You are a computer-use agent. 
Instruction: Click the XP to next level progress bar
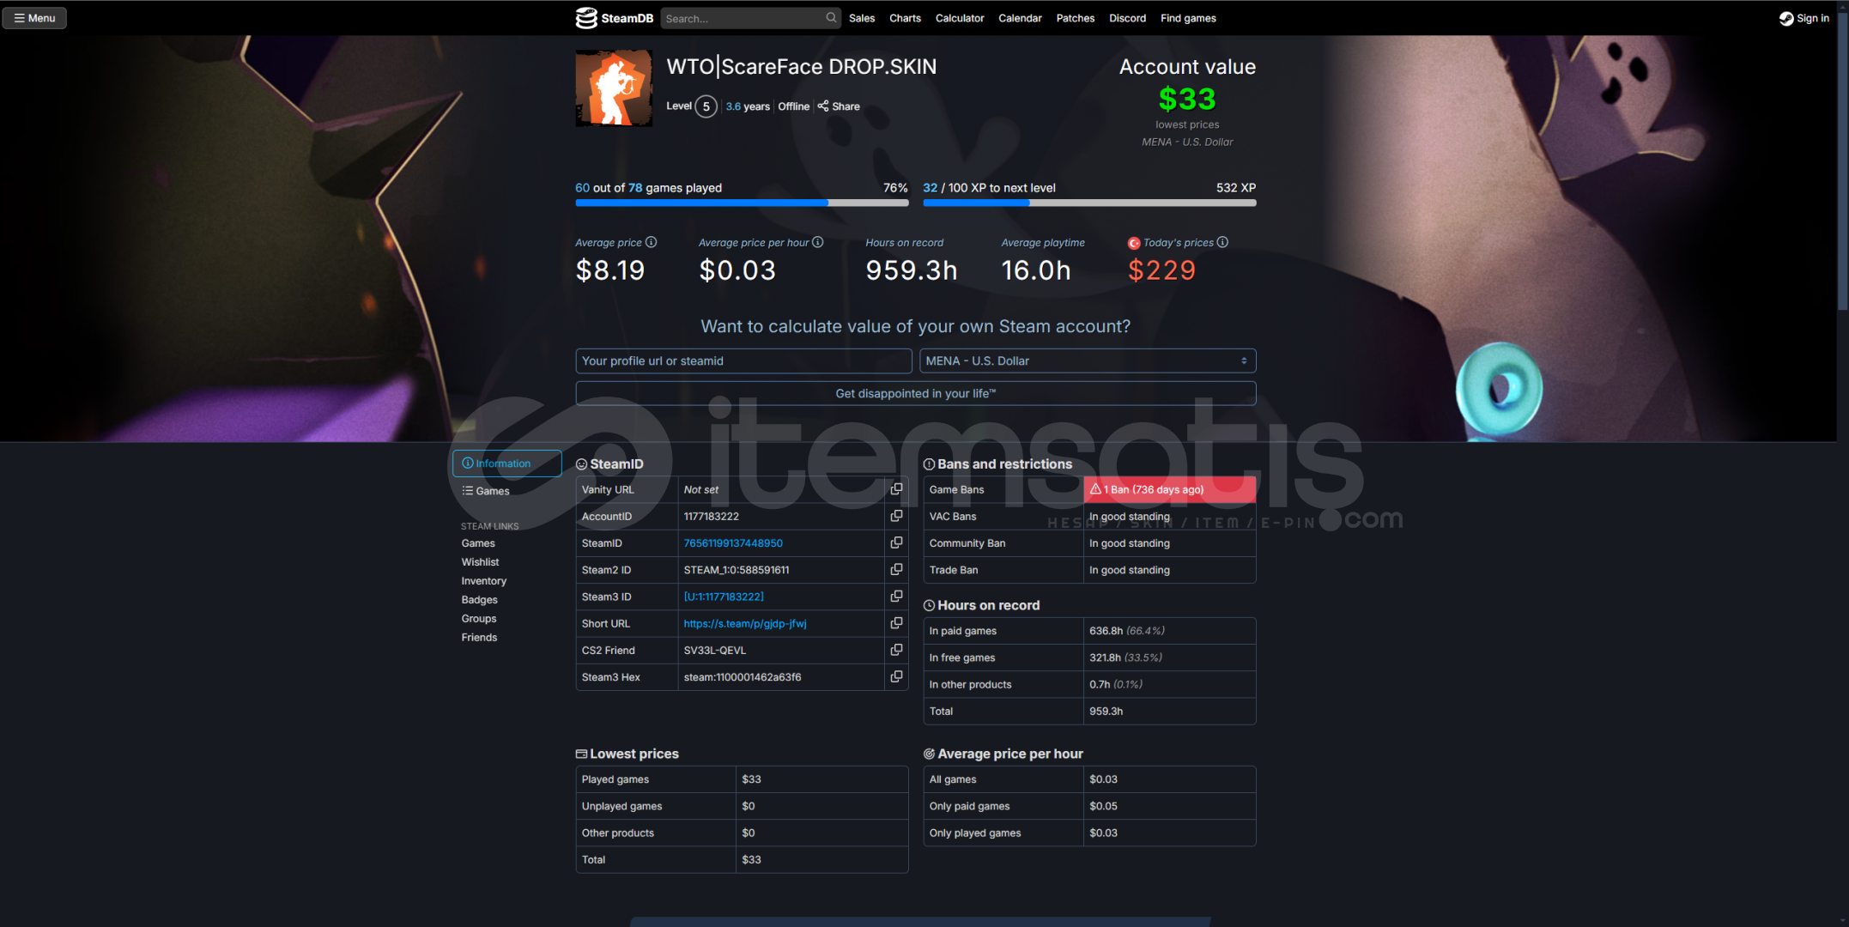pos(1089,203)
